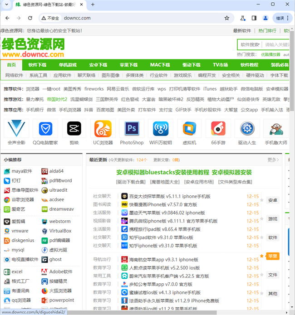
Task: Click the QQ电脑管家 shield icon
Action: coord(45,129)
